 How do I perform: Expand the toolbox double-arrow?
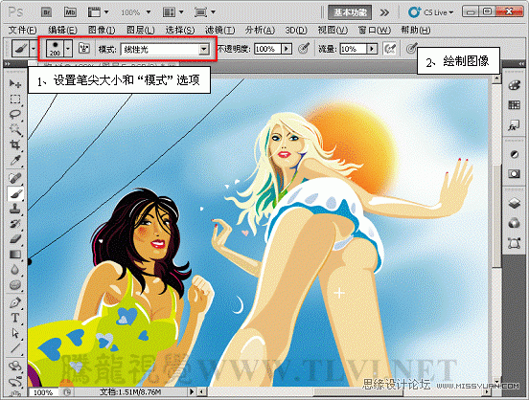point(8,64)
